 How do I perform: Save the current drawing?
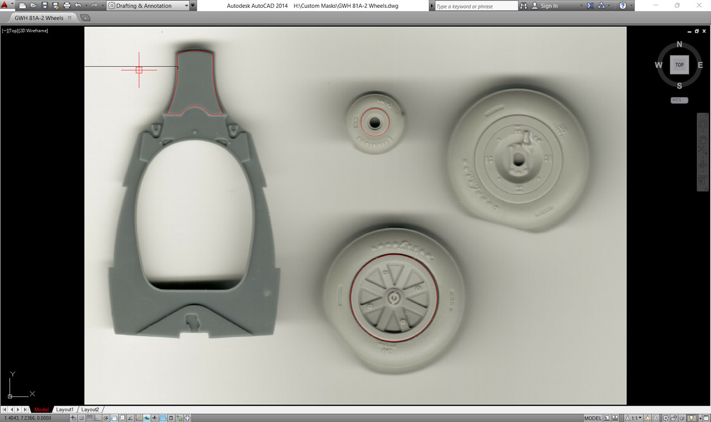tap(44, 5)
